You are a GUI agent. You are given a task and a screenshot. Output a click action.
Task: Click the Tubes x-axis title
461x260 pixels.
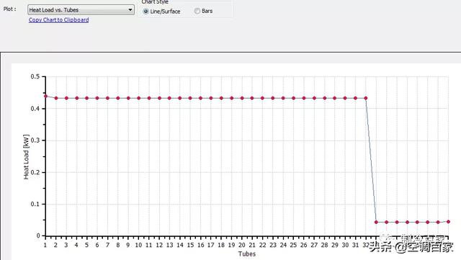(247, 254)
